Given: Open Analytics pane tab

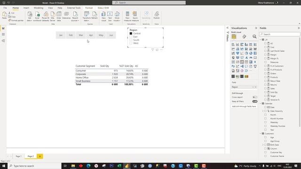Looking at the screenshot, I should (x=254, y=37).
